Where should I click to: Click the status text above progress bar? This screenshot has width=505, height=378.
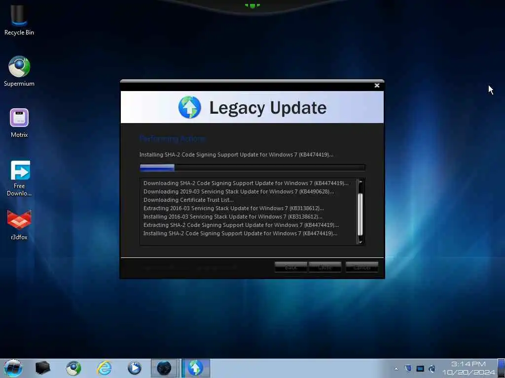pos(236,155)
